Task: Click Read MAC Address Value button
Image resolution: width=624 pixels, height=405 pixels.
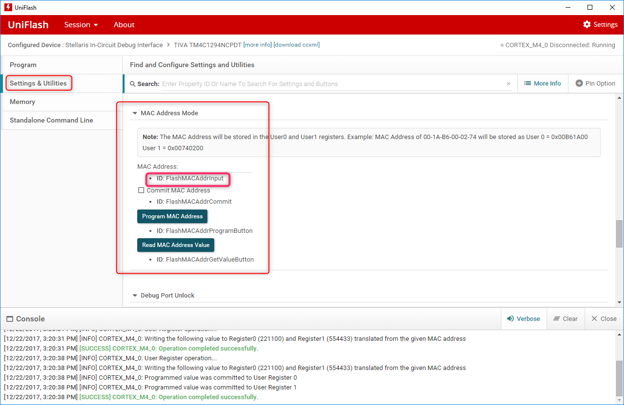Action: [x=176, y=245]
